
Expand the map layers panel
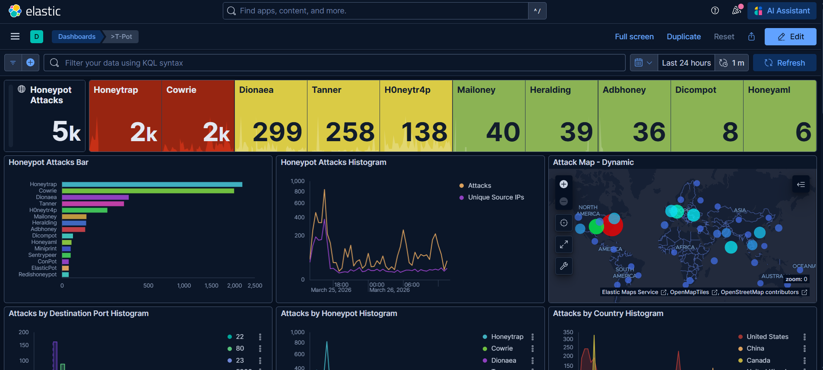coord(801,184)
